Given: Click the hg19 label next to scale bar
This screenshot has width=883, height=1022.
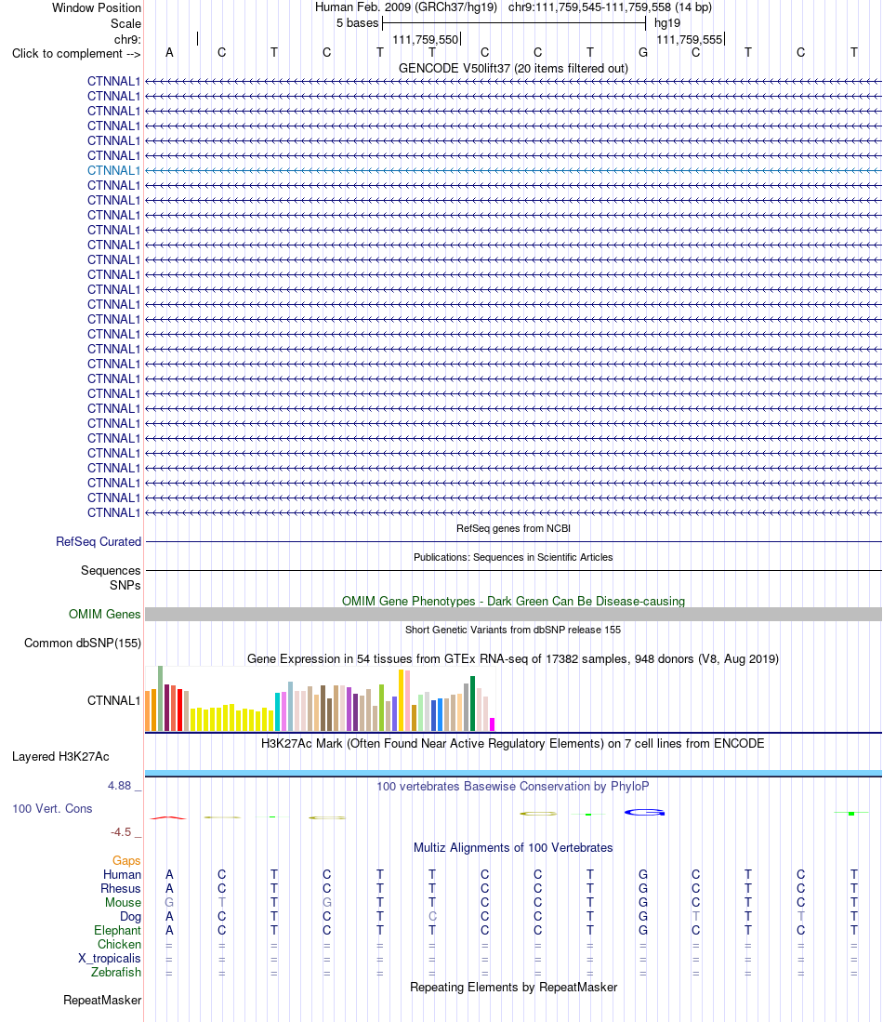Looking at the screenshot, I should (x=667, y=23).
